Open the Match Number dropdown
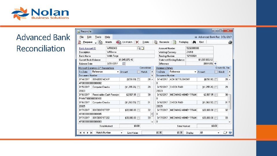This screenshot has height=156, width=277. click(121, 133)
